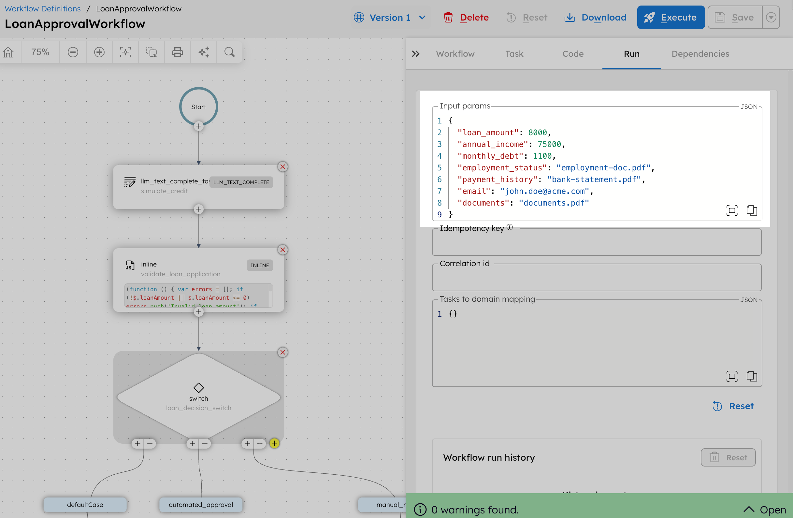Select the Run tab

(631, 54)
